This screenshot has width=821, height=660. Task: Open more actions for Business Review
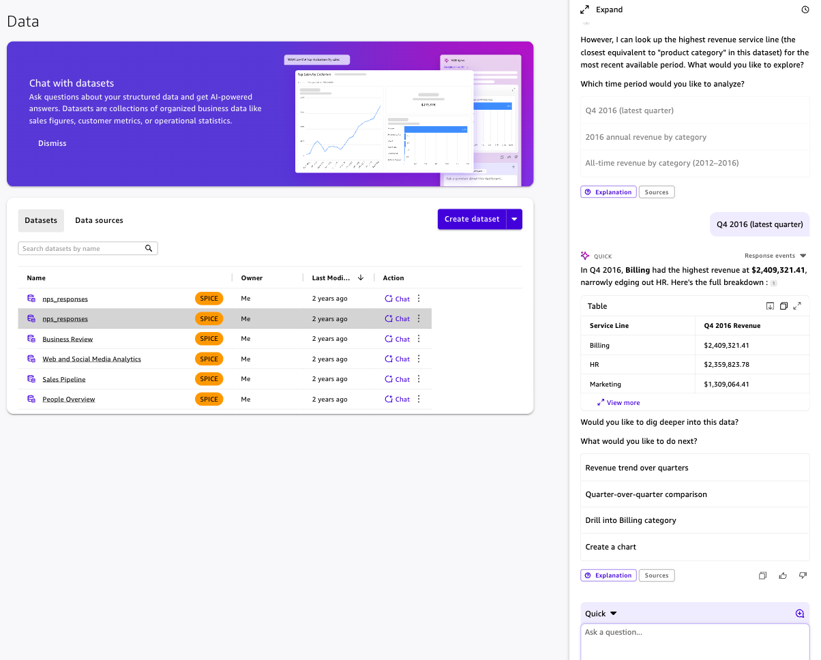pos(419,339)
